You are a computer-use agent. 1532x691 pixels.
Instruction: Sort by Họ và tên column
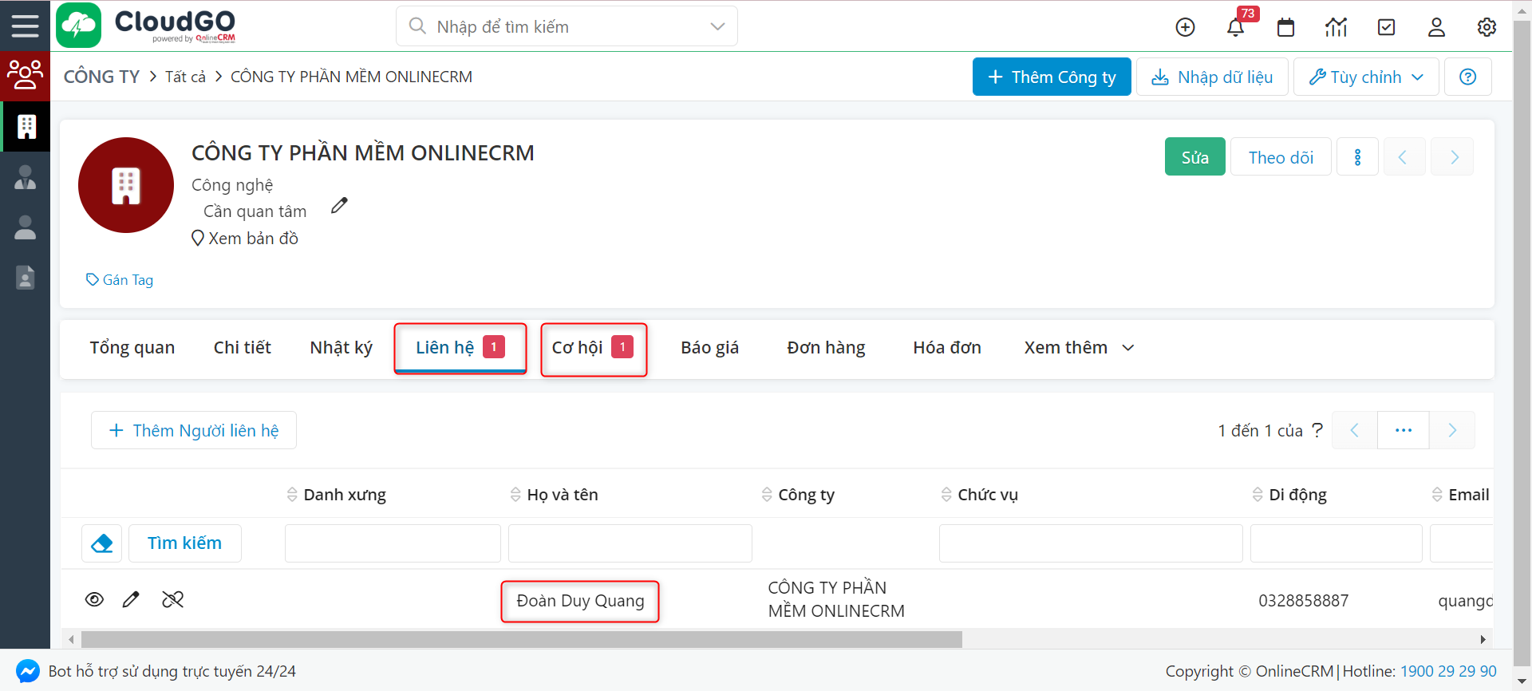562,495
